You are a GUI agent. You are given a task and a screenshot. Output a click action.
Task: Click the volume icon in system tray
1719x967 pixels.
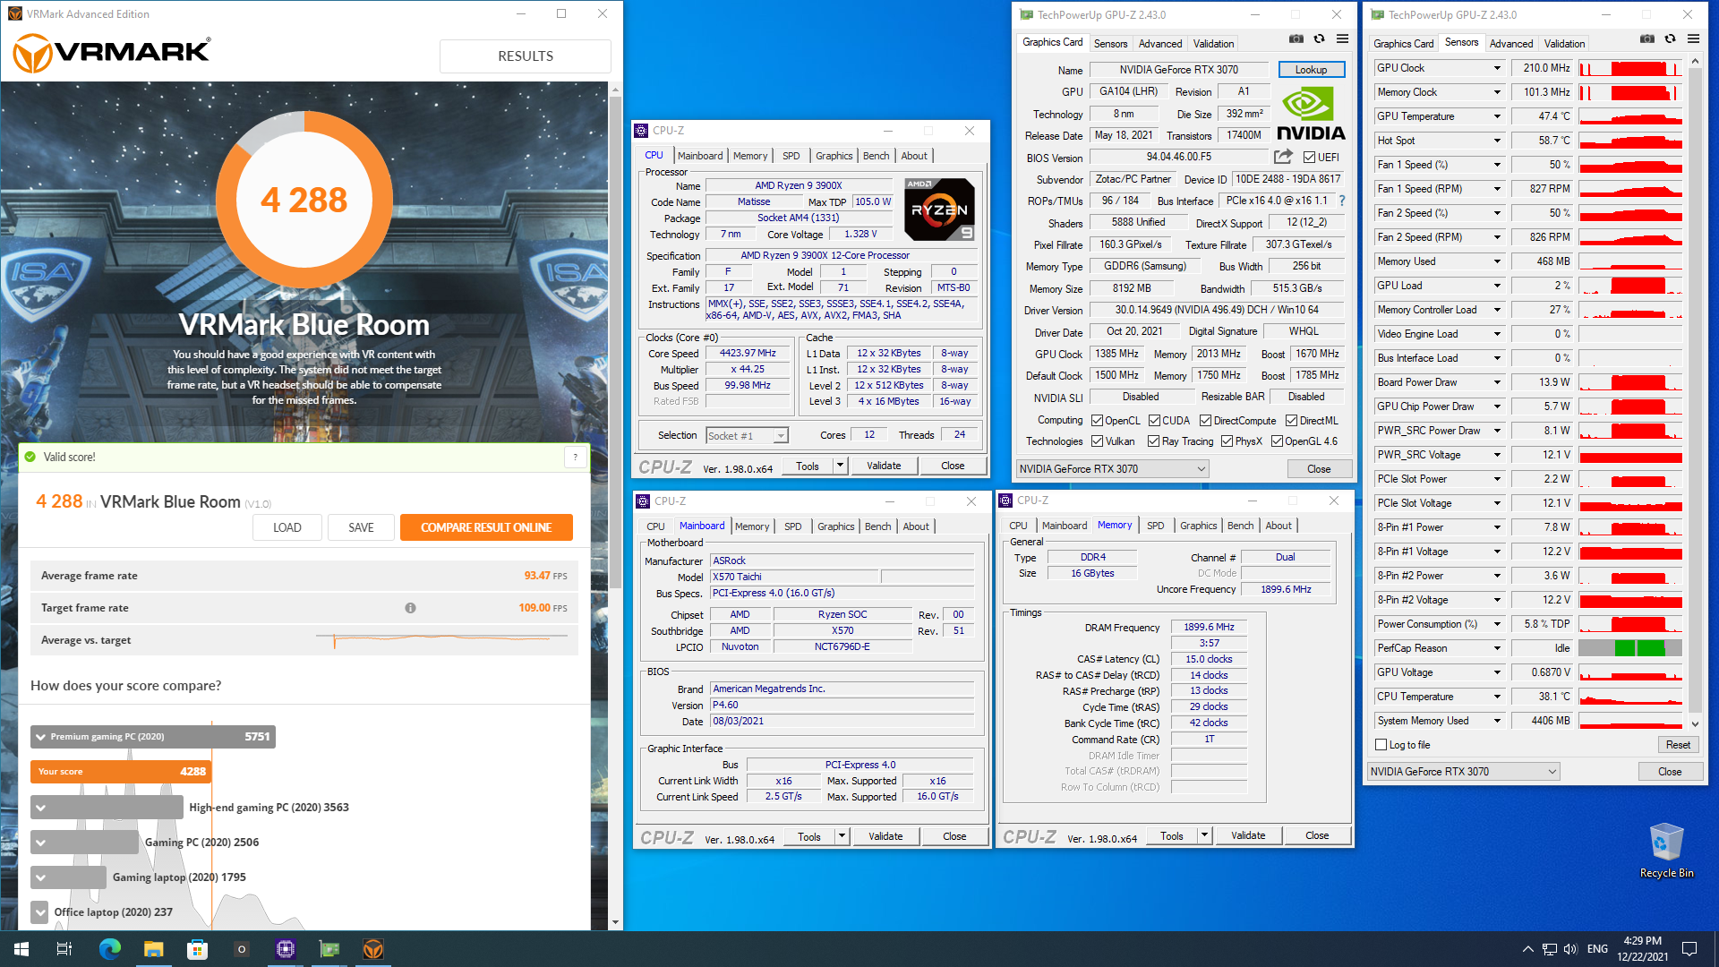1570,949
